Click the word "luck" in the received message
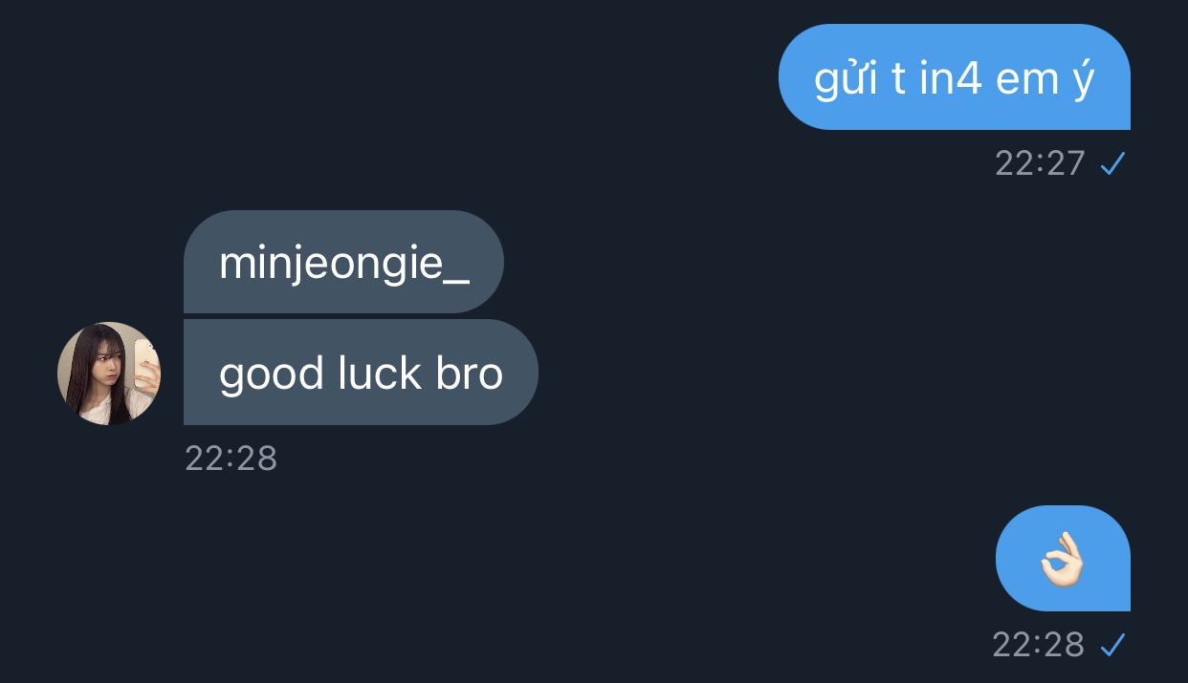Screen dimensions: 1188x683 pyautogui.click(x=380, y=374)
